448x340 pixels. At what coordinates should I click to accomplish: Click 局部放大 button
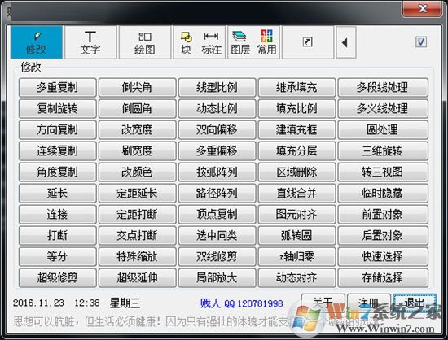pos(217,277)
